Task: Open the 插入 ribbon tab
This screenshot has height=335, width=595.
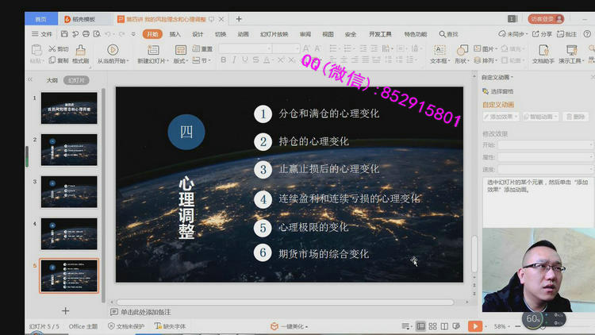Action: [175, 34]
